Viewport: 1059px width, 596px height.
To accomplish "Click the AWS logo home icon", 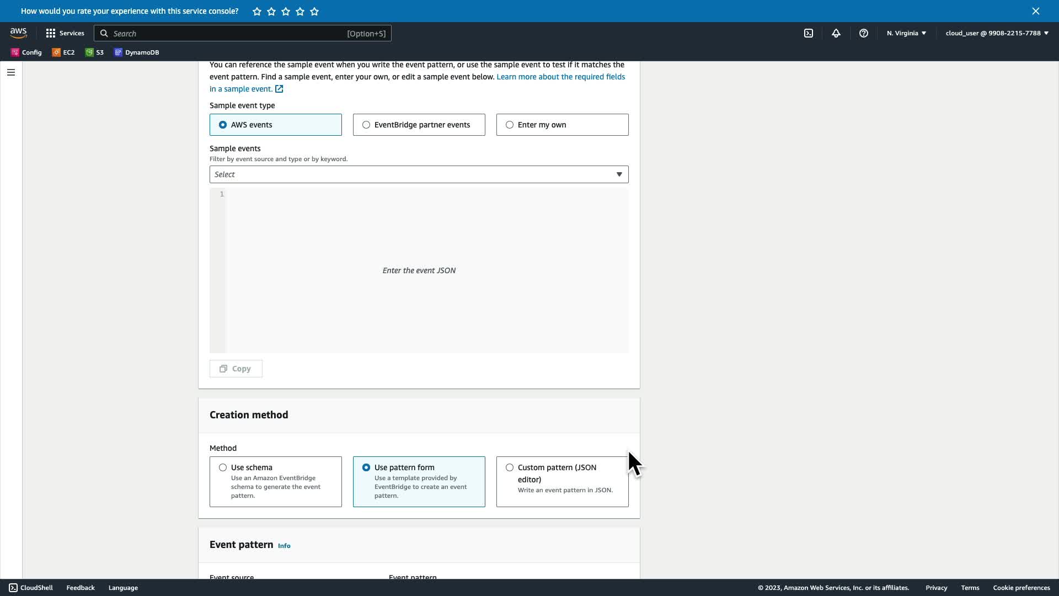I will (x=18, y=33).
